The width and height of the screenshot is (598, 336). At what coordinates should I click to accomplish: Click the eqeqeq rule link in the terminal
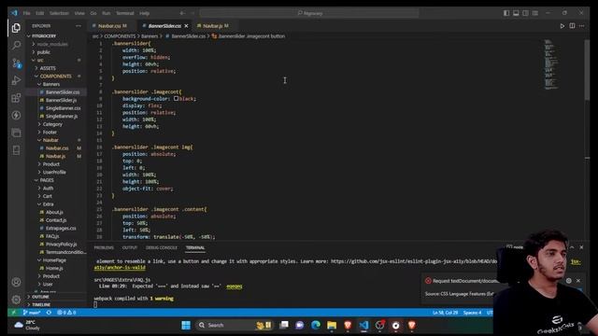coord(235,287)
